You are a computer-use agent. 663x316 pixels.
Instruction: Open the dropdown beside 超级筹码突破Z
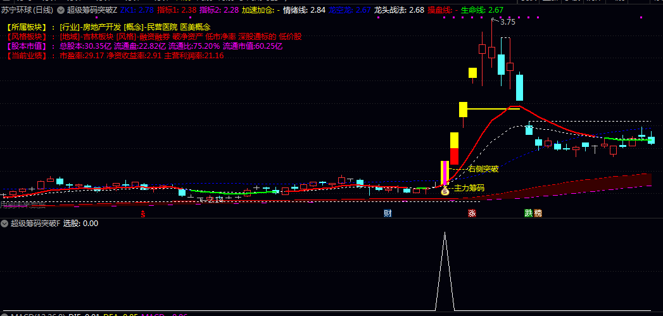(x=61, y=9)
